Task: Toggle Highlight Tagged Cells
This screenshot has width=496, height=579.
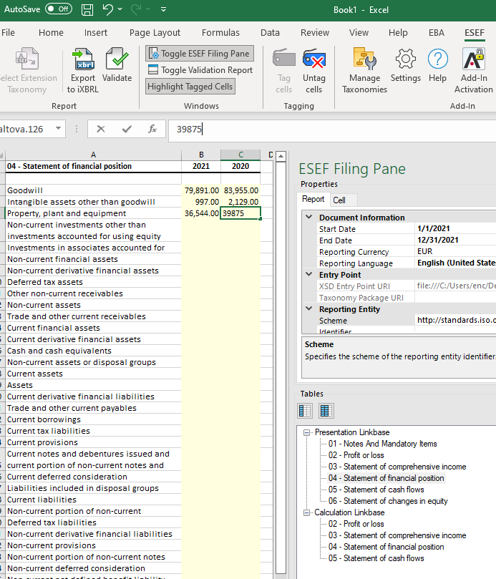Action: click(x=190, y=87)
